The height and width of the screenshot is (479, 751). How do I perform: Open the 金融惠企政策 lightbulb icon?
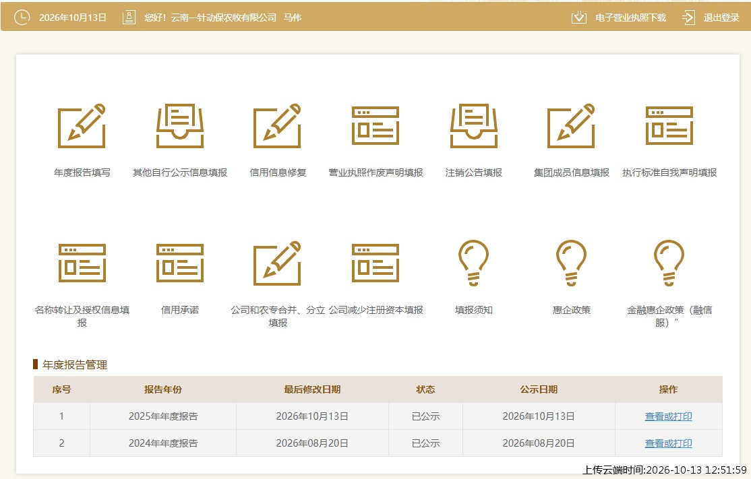click(669, 263)
